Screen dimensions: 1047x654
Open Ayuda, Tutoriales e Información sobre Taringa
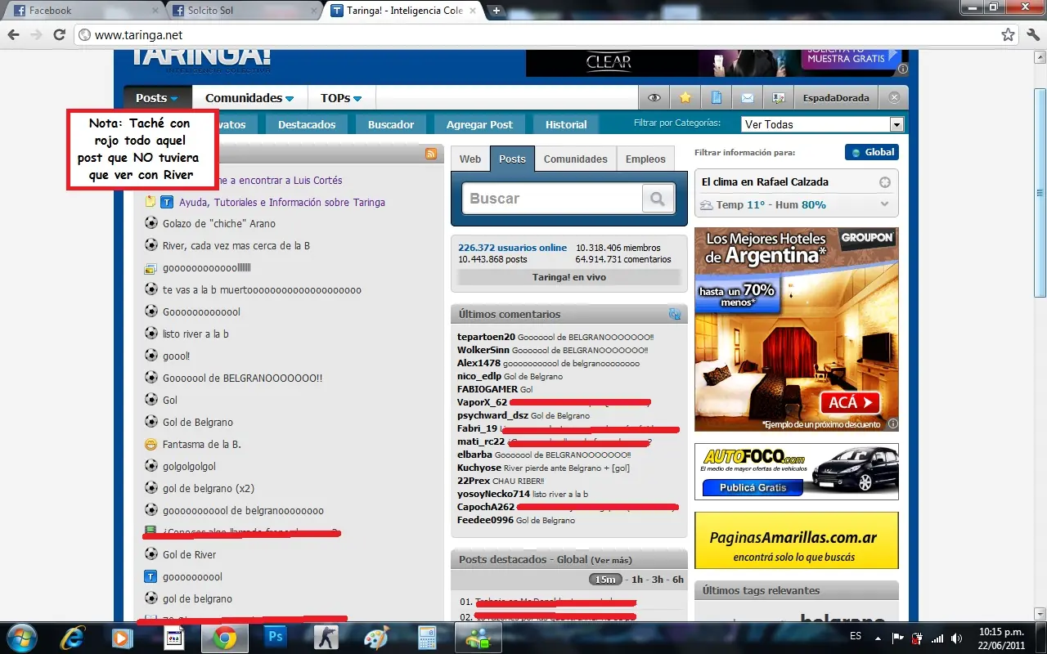click(282, 202)
